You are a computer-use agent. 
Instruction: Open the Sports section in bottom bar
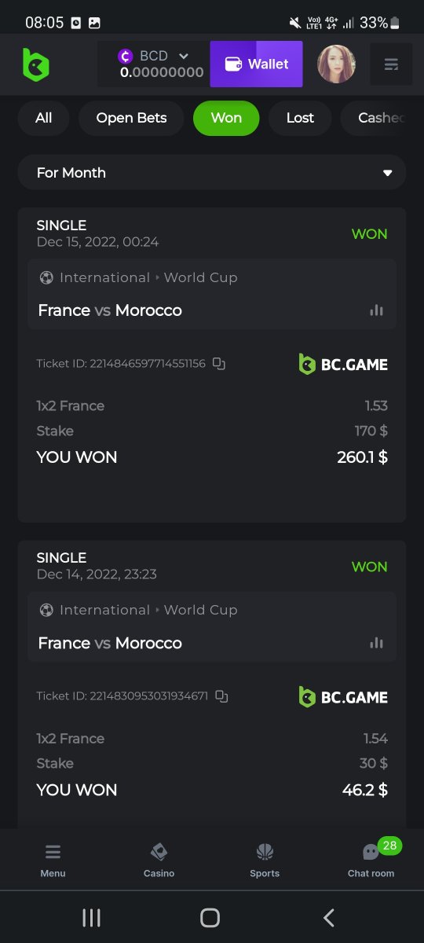[x=265, y=860]
